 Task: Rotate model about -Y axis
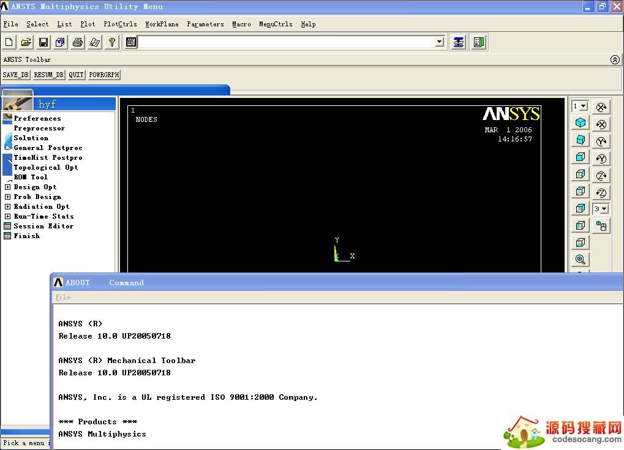(601, 159)
